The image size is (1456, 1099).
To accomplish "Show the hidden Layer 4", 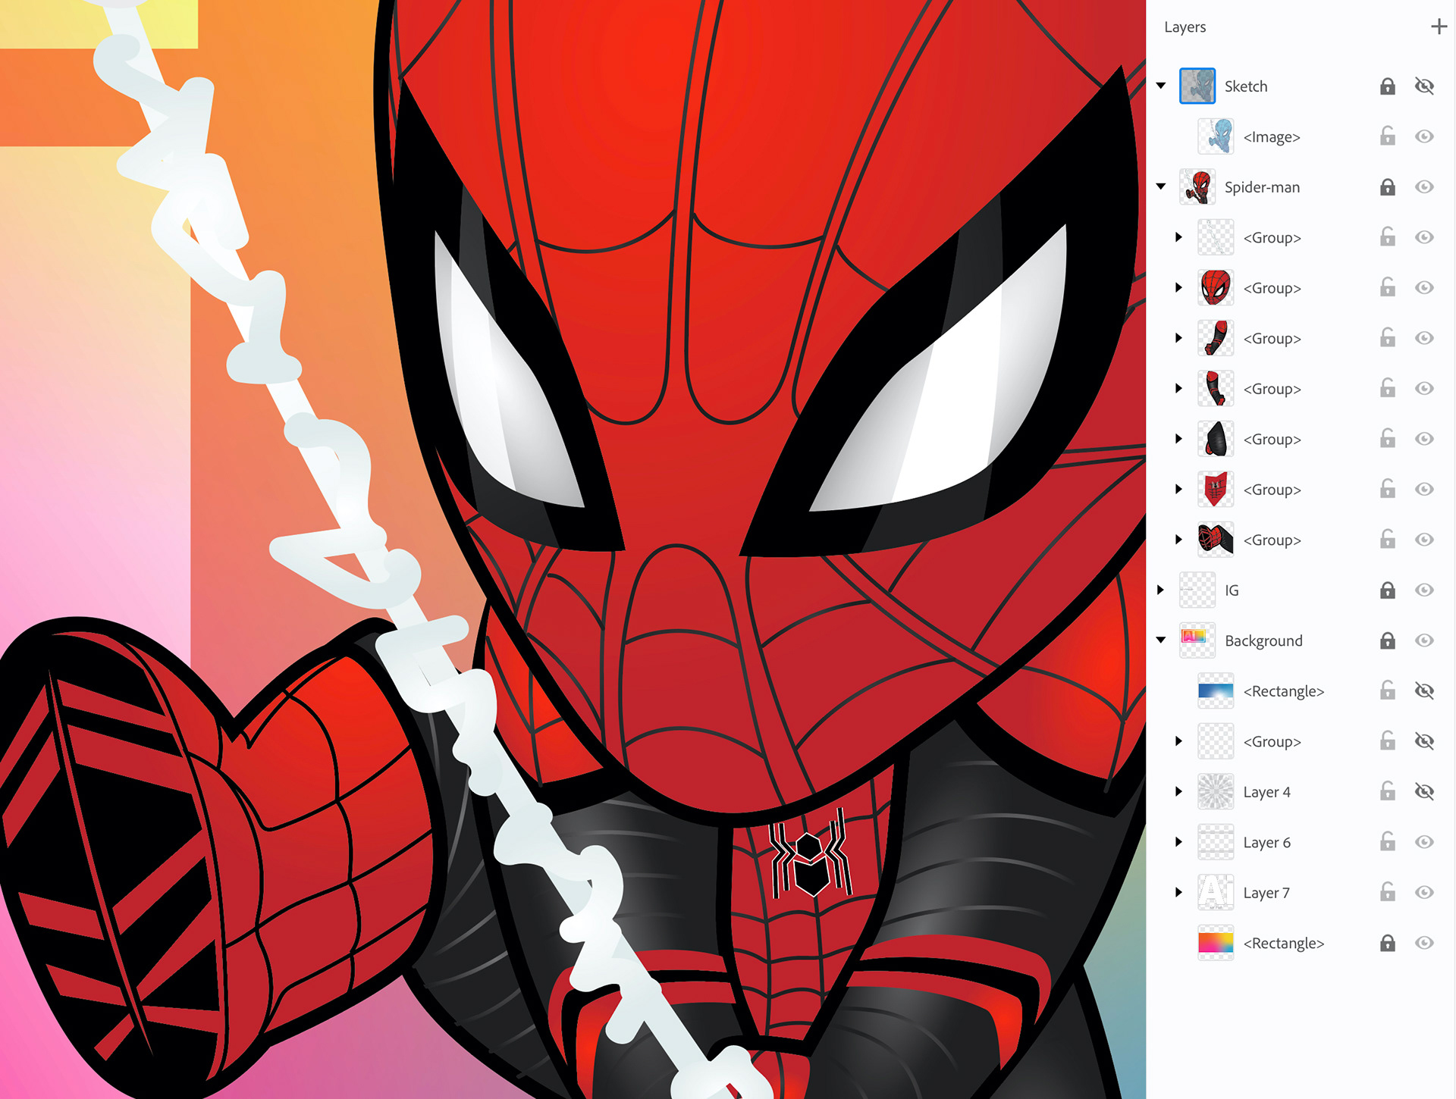I will 1424,792.
